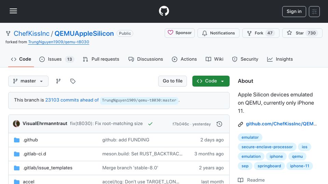Open the Insights tab
328x184 pixels.
pyautogui.click(x=280, y=59)
